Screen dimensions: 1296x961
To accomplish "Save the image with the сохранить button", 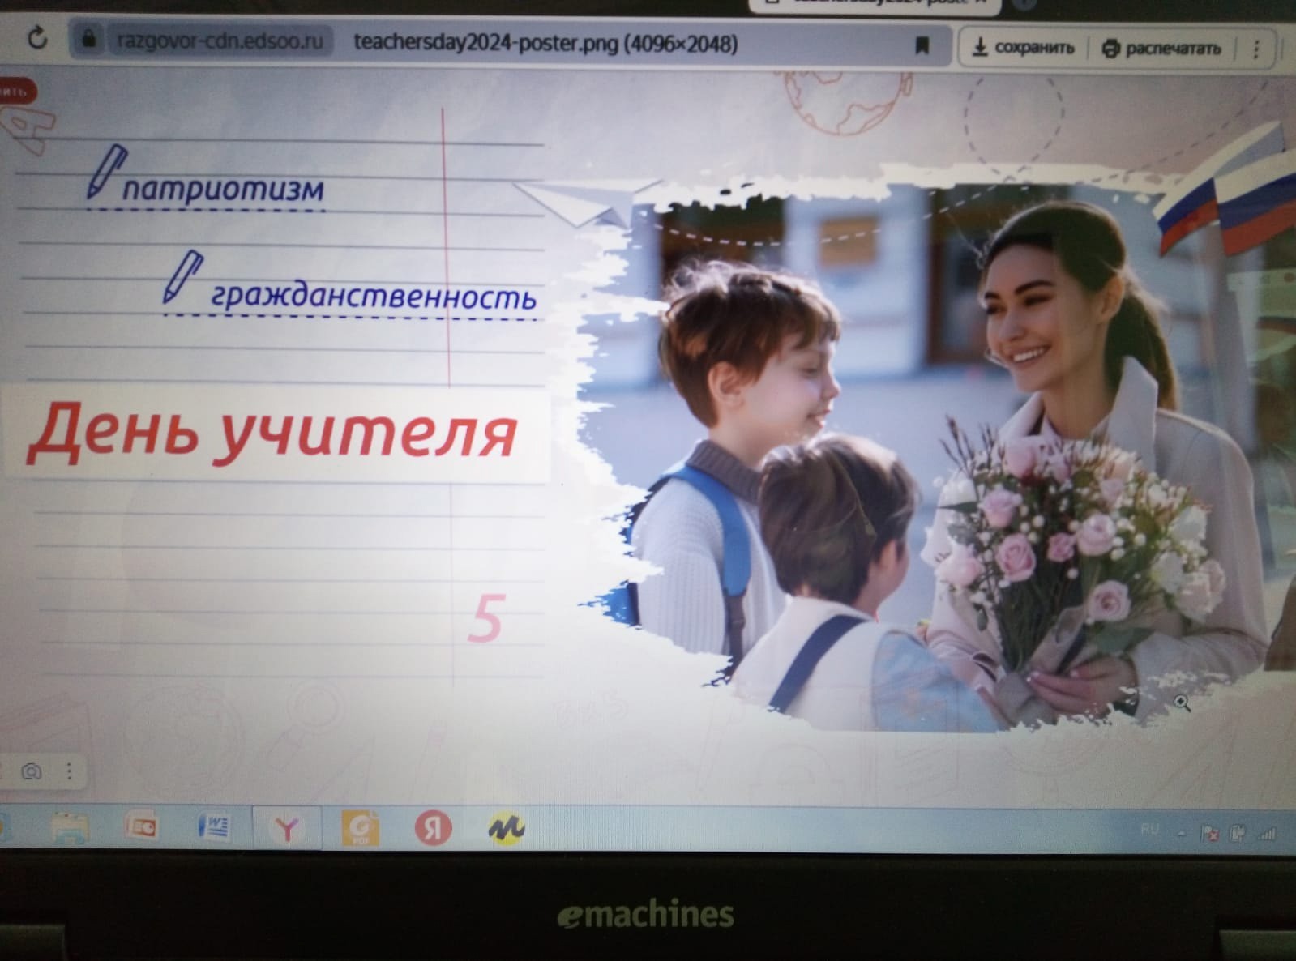I will point(1024,48).
